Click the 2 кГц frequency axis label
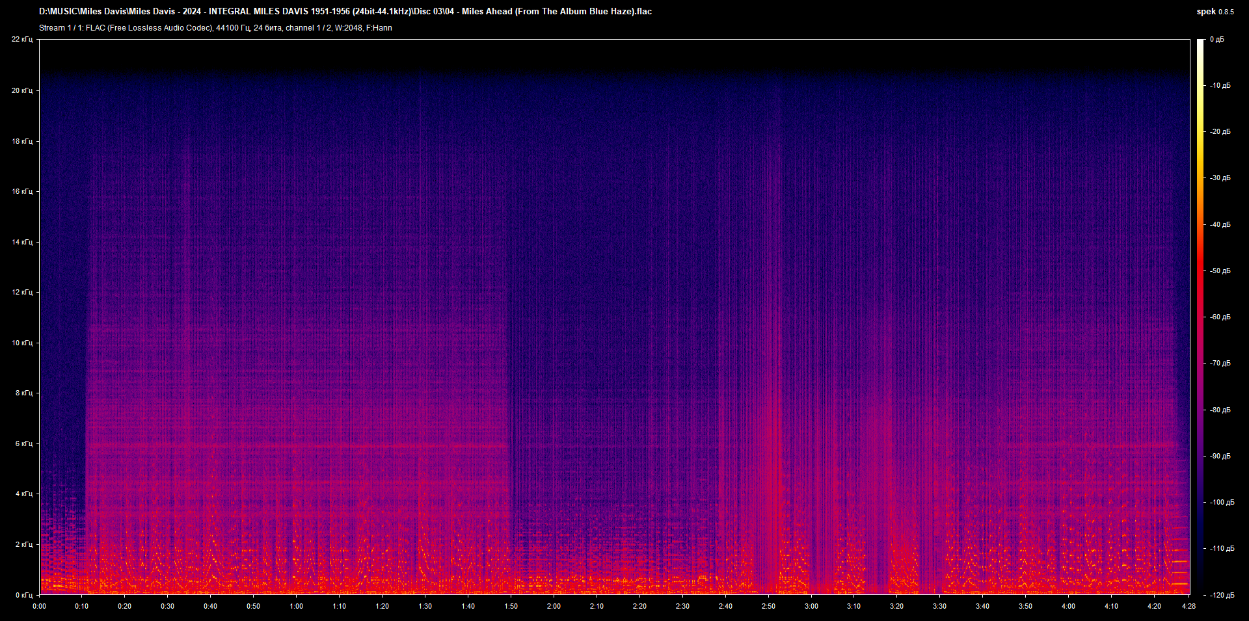The height and width of the screenshot is (621, 1249). click(24, 544)
